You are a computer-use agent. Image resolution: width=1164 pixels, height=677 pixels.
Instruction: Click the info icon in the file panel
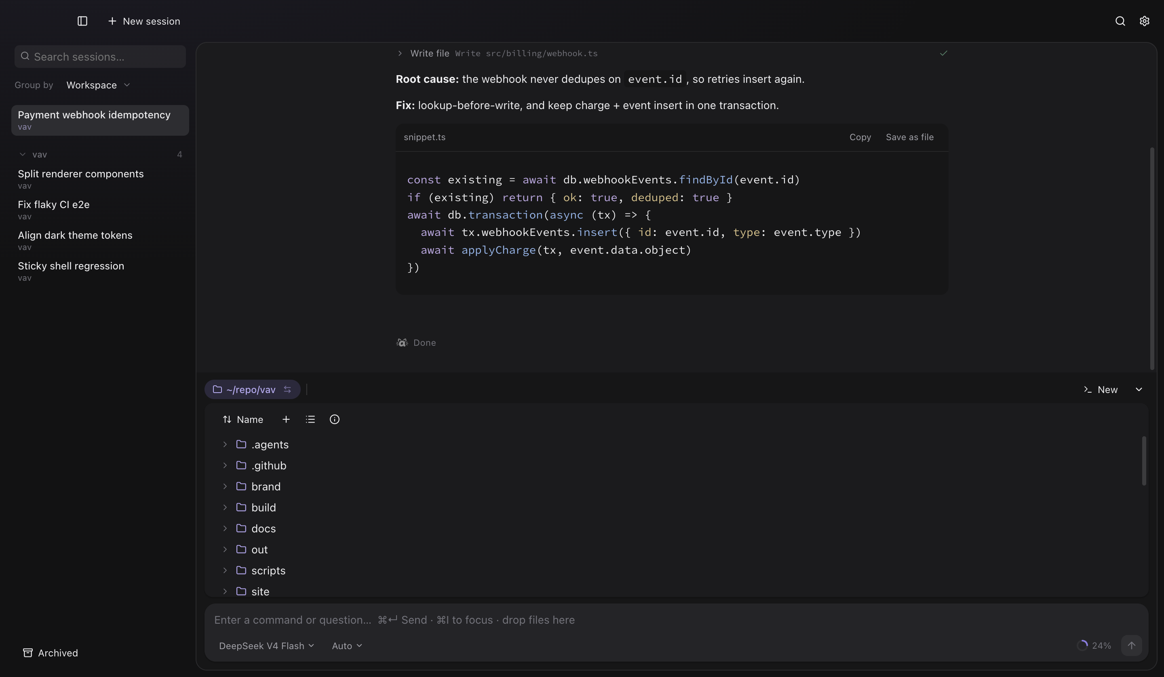pyautogui.click(x=334, y=419)
